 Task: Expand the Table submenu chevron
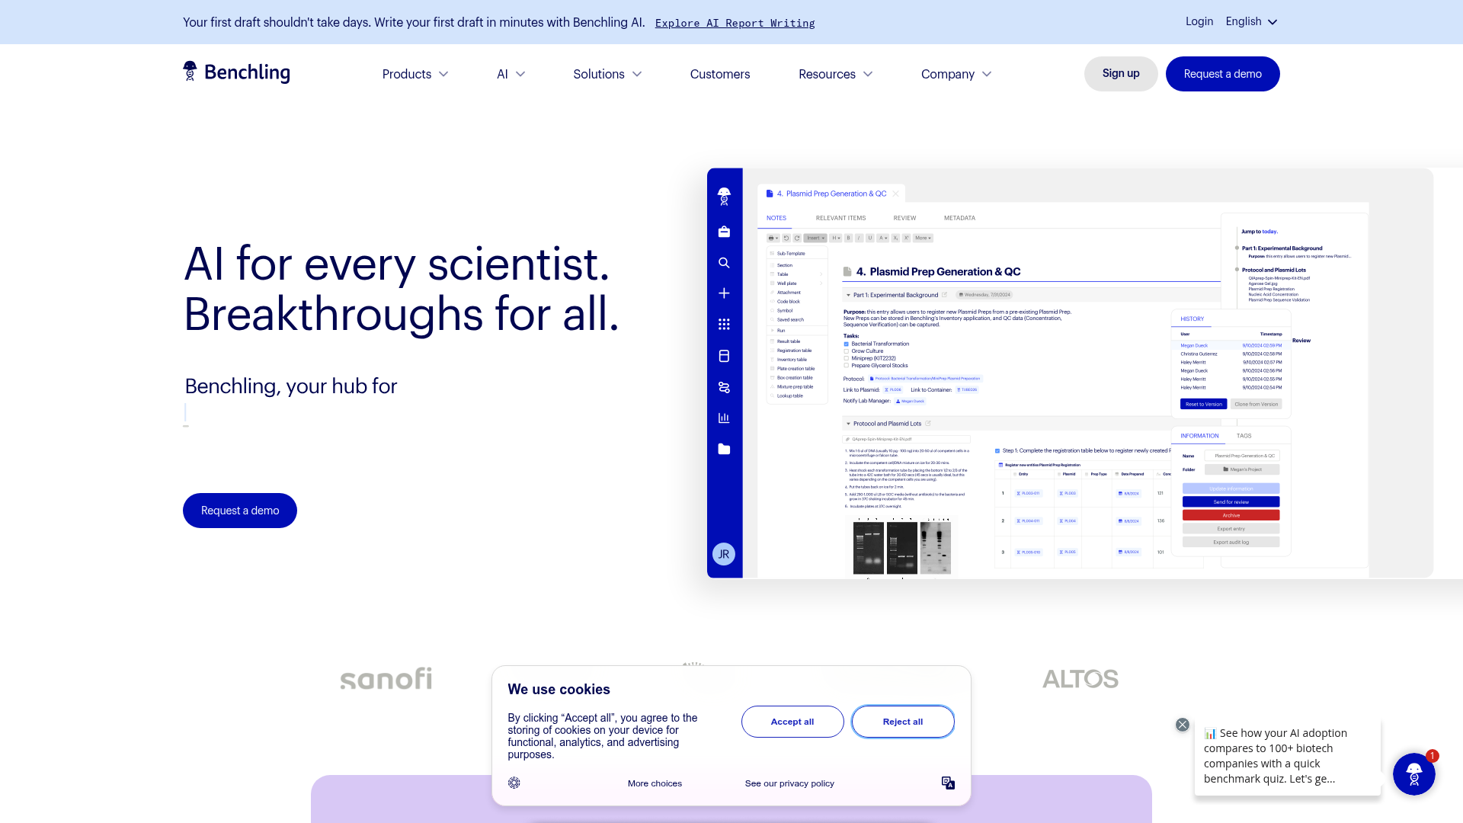[x=821, y=274]
